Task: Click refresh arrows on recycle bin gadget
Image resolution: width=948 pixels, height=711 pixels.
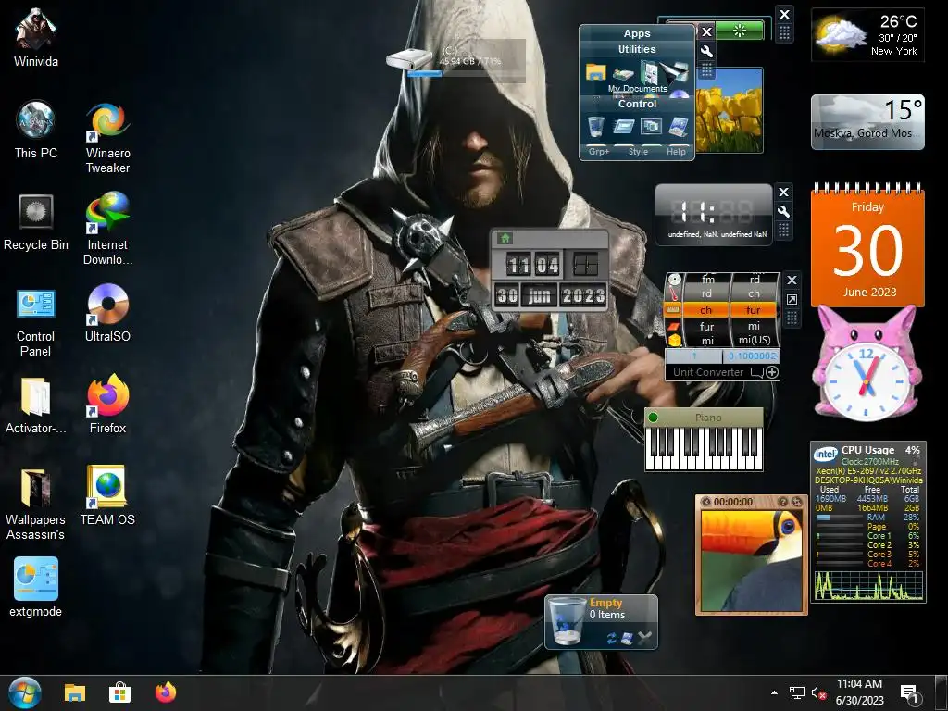Action: pyautogui.click(x=612, y=639)
